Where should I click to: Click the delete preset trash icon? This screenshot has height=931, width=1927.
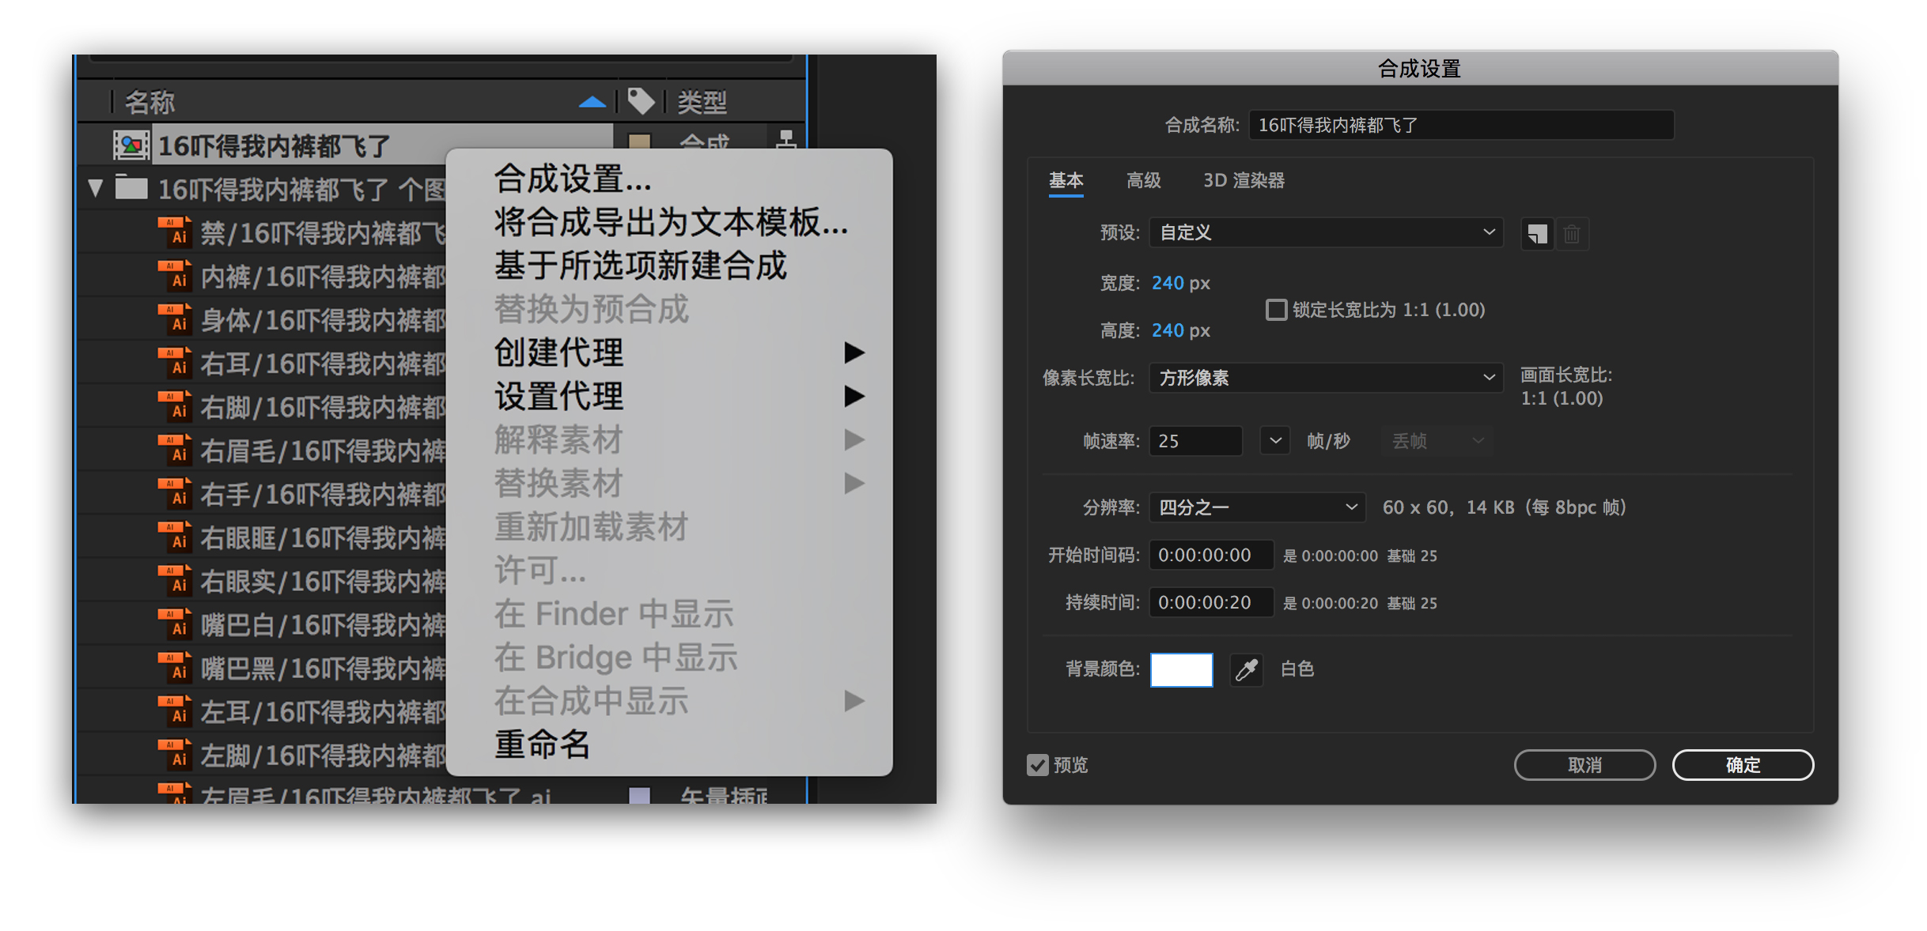[1573, 234]
